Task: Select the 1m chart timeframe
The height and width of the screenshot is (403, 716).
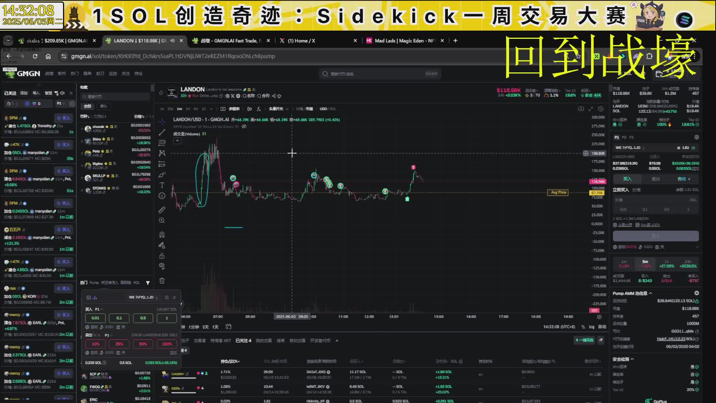Action: click(179, 109)
